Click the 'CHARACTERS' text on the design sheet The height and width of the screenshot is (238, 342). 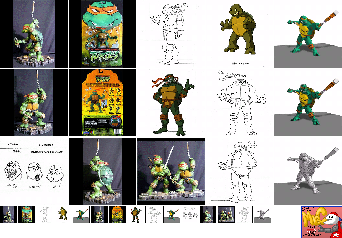46,145
